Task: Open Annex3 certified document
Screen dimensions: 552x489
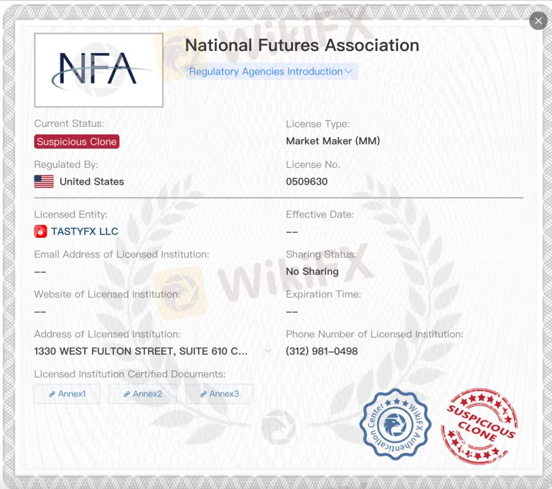Action: click(x=219, y=394)
